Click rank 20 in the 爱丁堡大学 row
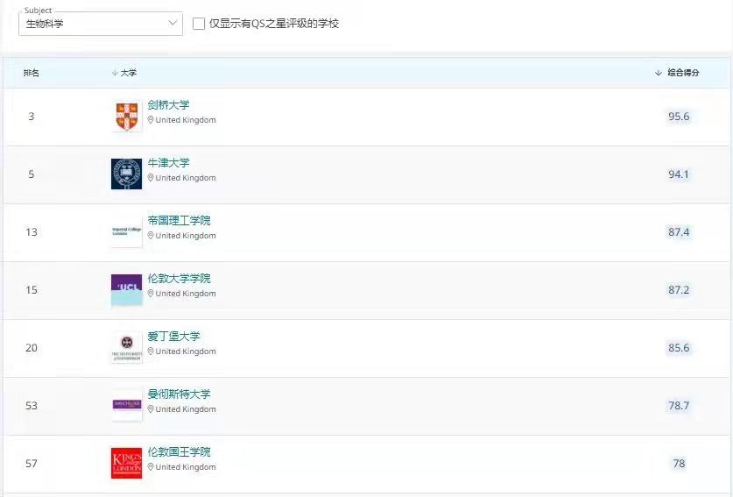 [x=32, y=348]
